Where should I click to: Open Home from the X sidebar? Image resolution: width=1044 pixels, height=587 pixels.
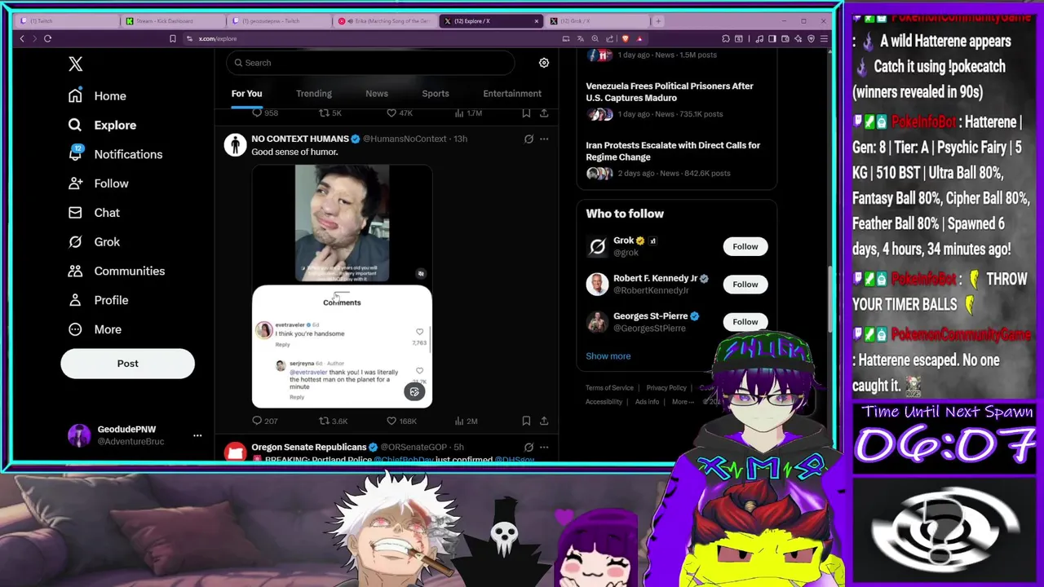[x=97, y=95]
